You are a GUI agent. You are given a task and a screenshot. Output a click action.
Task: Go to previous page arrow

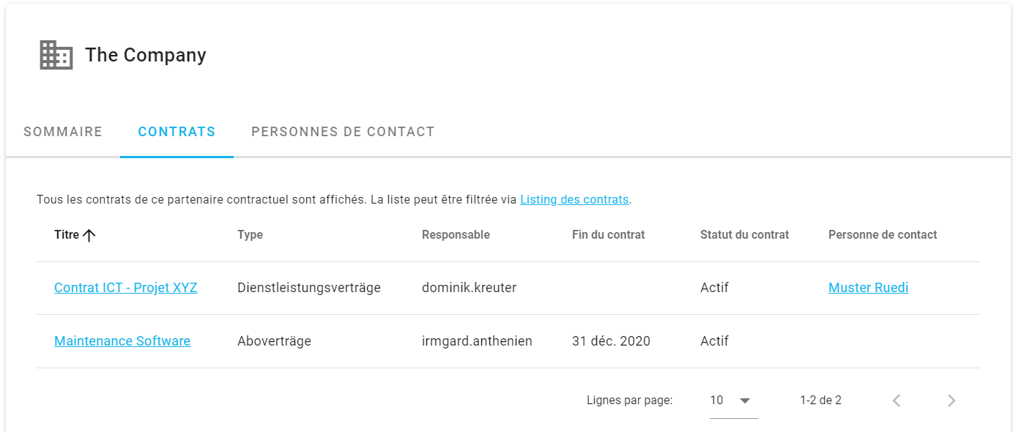click(x=897, y=401)
